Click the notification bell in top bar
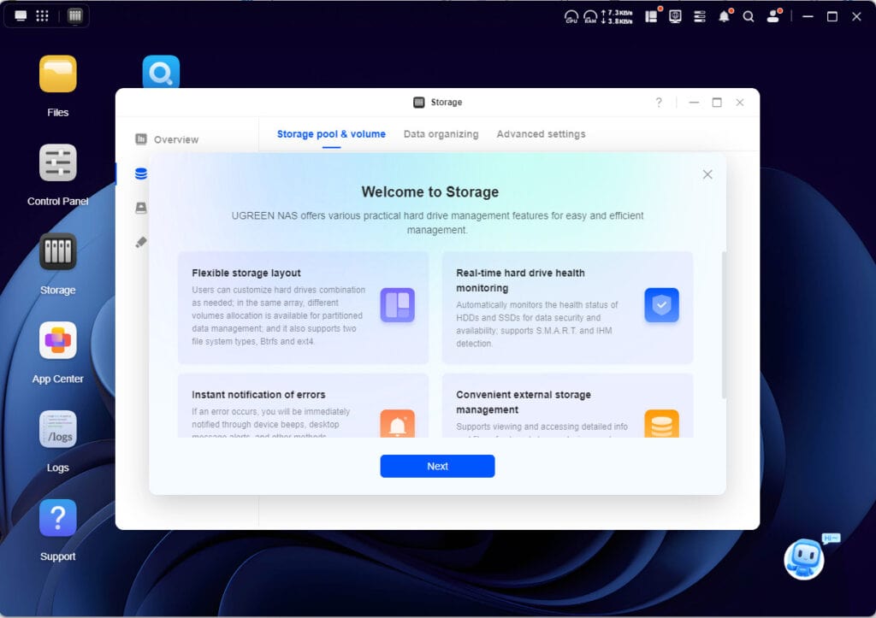This screenshot has width=876, height=618. click(x=724, y=16)
